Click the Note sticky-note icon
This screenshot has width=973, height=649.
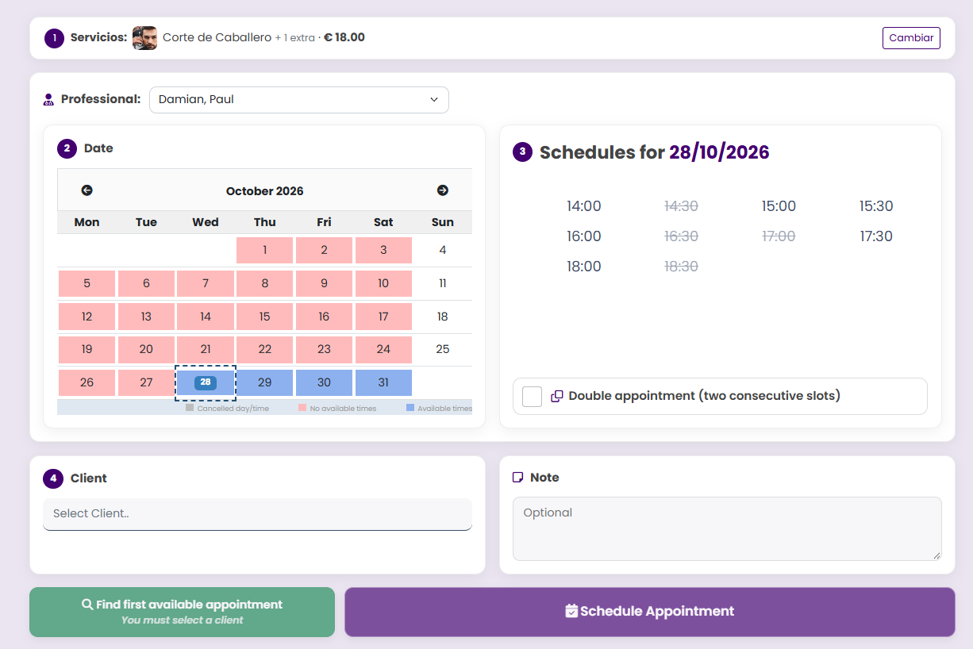tap(518, 478)
